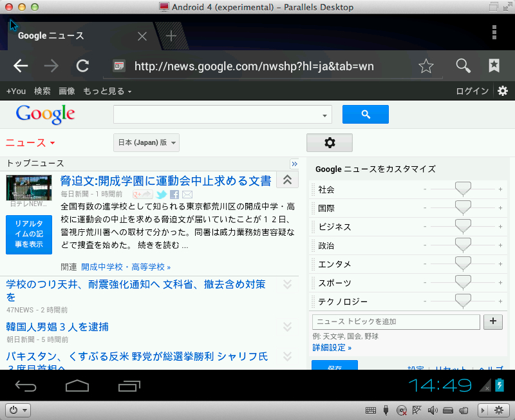Click the plus at end of 国際 slider
515x420 pixels.
(x=501, y=208)
